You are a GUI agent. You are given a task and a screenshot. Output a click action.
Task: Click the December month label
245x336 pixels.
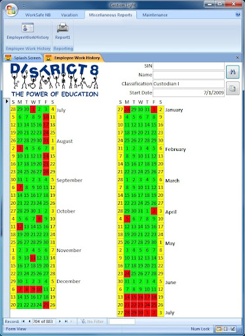(x=69, y=282)
